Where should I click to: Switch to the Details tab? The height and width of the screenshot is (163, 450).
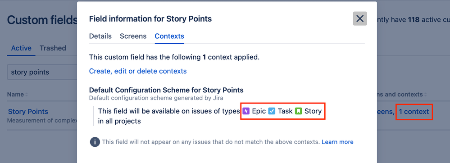pyautogui.click(x=100, y=36)
